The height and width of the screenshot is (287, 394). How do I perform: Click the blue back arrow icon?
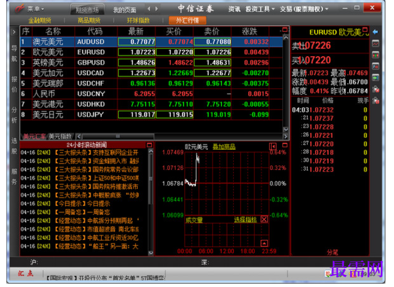[x=376, y=32]
